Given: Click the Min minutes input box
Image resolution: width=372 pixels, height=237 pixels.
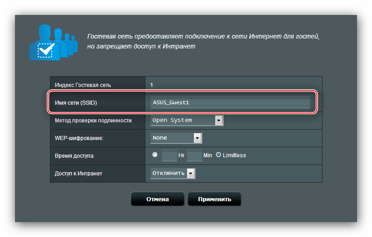Looking at the screenshot, I should [194, 155].
